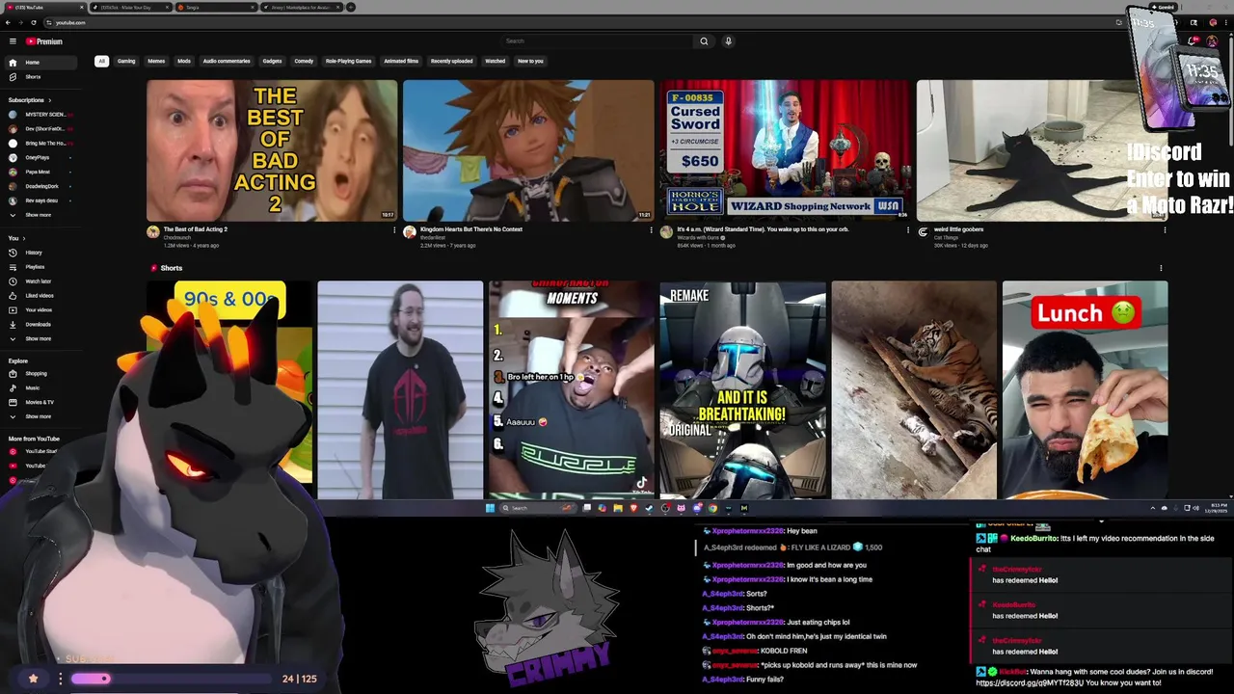Select the Animated films filter chip
The height and width of the screenshot is (694, 1234).
401,61
